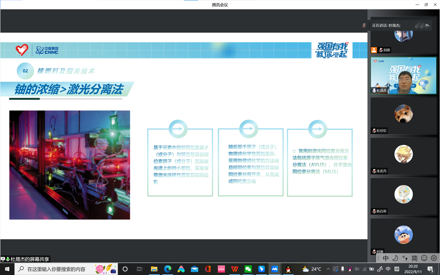Click the reply arrow icon in the speaking bar
Viewport: 440px width, 275px height.
[x=427, y=26]
